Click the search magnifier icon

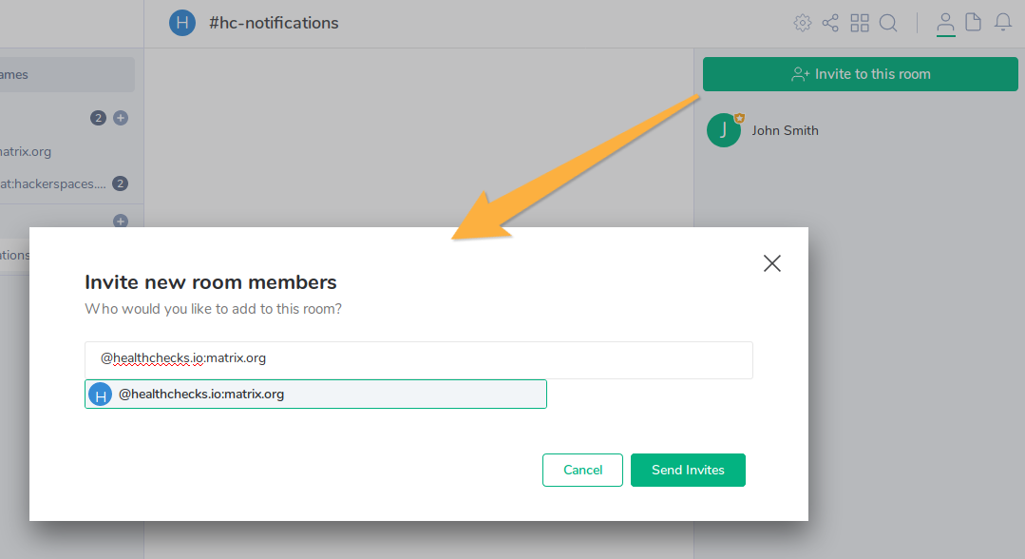click(x=888, y=23)
